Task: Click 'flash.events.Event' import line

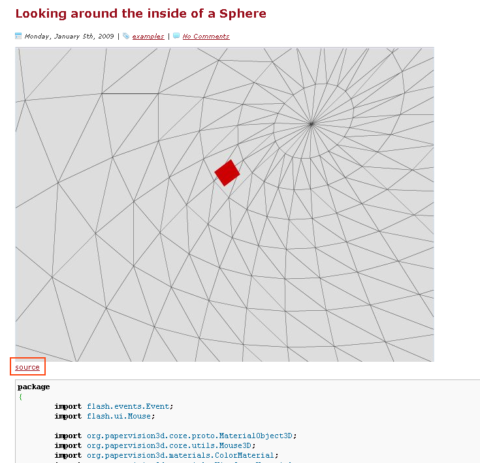Action: click(x=128, y=406)
